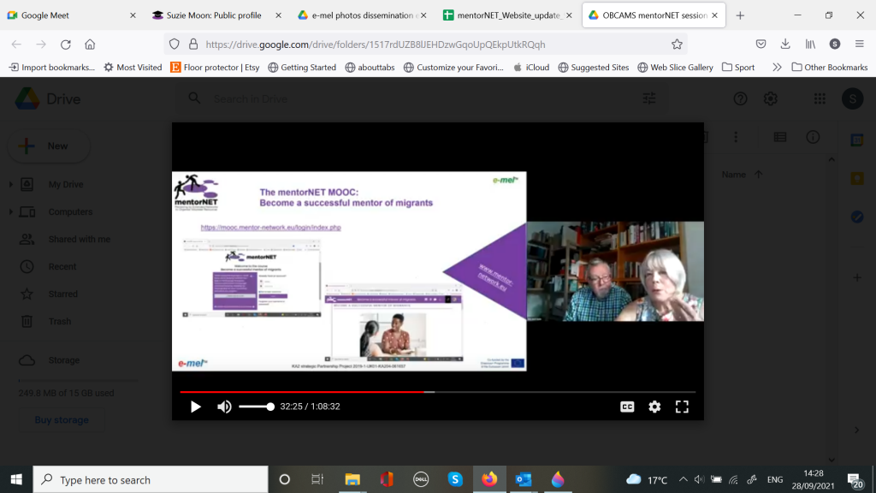
Task: Open the Google account avatar
Action: coord(853,99)
